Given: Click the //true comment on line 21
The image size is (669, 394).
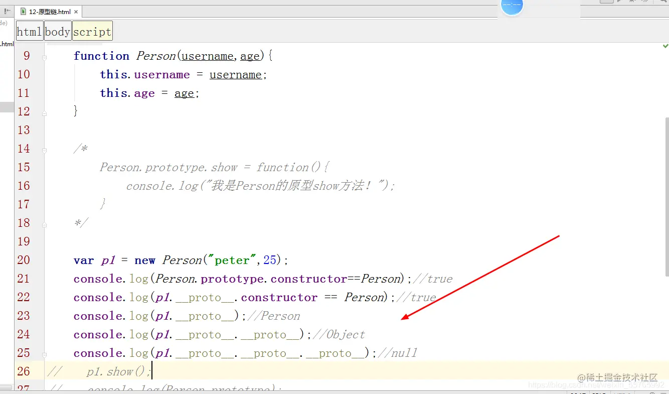Looking at the screenshot, I should coord(432,279).
